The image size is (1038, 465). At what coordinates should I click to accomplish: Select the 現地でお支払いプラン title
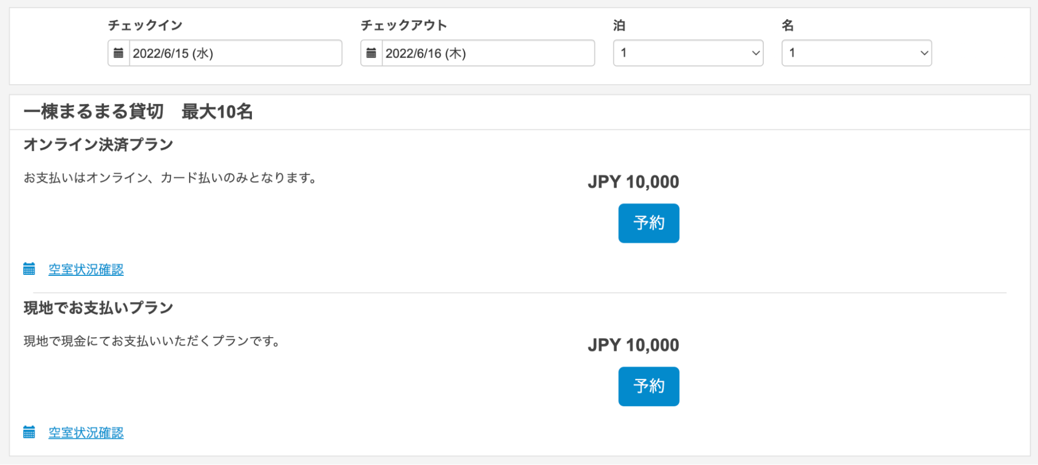pos(98,308)
